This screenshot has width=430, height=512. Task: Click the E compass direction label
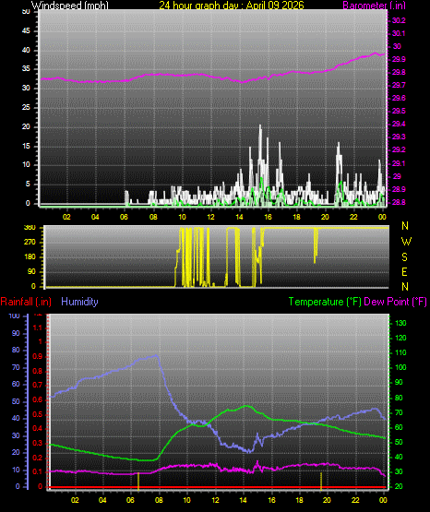coord(404,272)
